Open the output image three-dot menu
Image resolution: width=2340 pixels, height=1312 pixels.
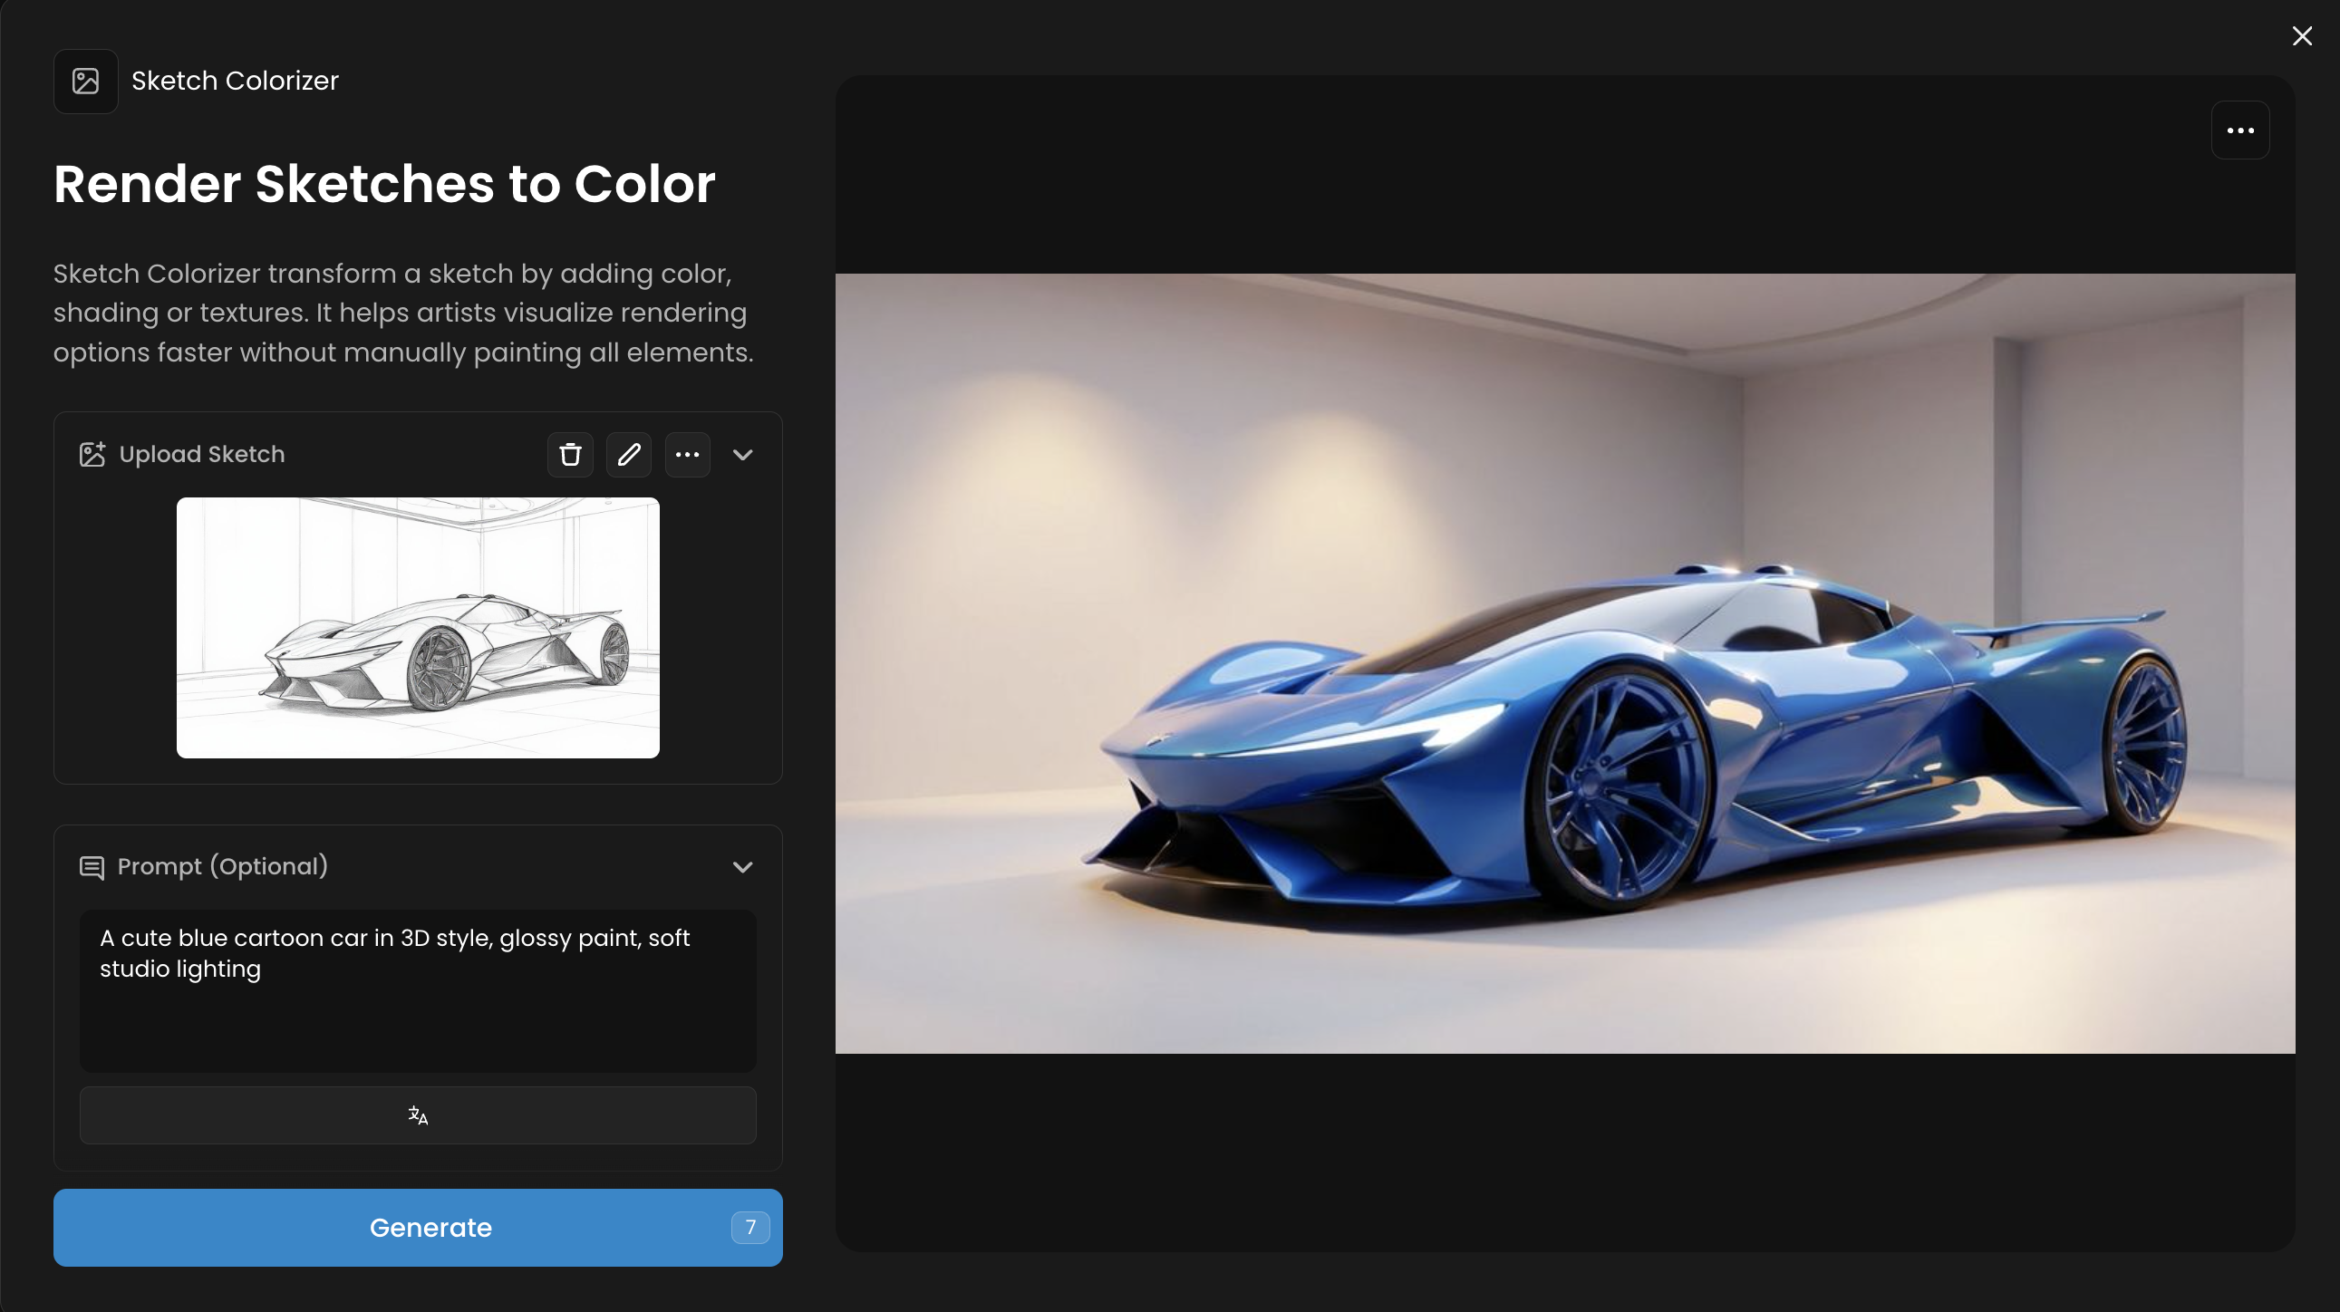[x=2239, y=130]
